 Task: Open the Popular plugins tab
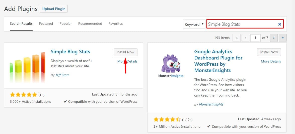66,23
